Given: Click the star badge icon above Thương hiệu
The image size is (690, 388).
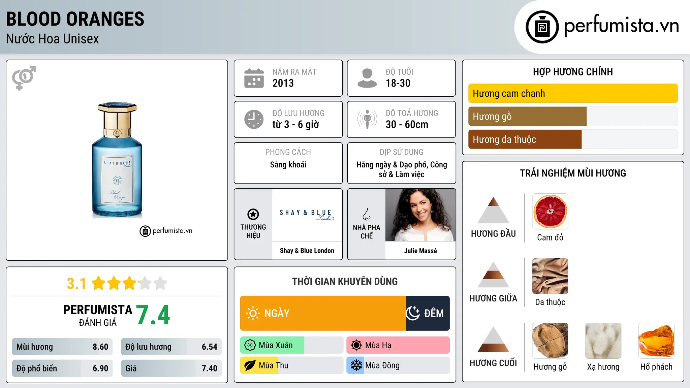Looking at the screenshot, I should [x=253, y=214].
